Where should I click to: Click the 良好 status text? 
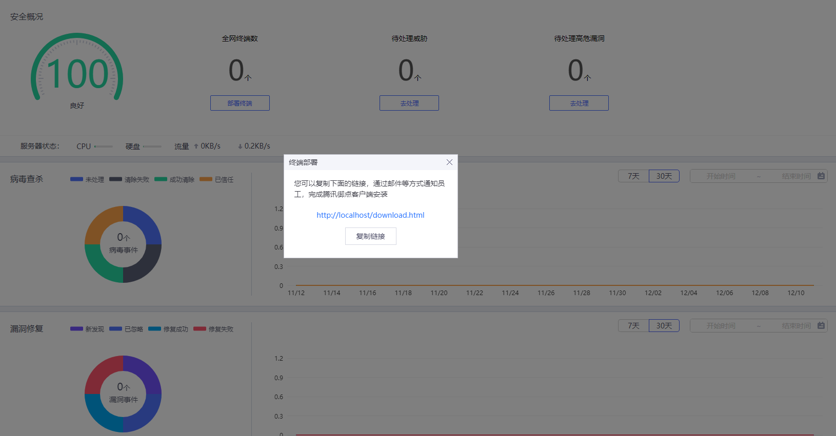click(x=77, y=106)
